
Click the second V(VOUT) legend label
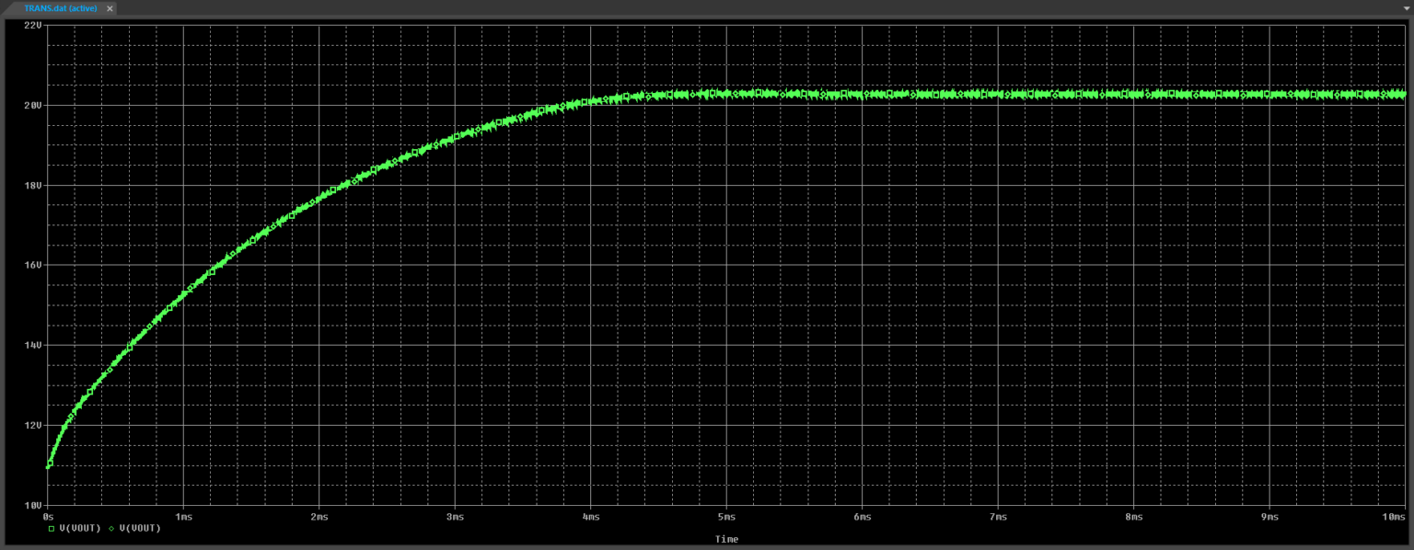click(x=141, y=528)
